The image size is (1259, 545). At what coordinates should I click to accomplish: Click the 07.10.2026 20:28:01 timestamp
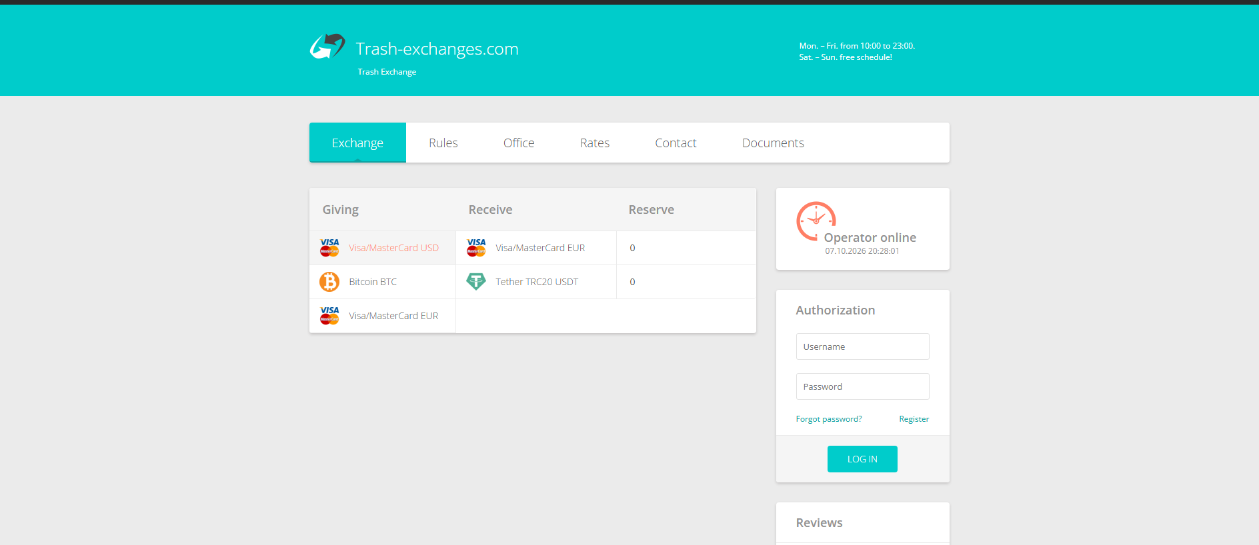pos(862,251)
